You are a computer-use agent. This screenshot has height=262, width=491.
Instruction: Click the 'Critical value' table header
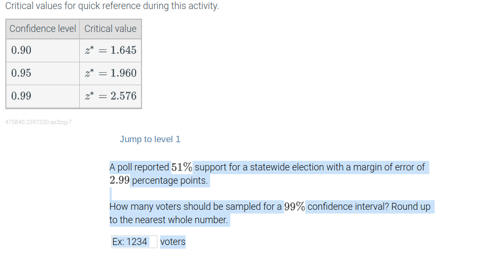tap(110, 29)
